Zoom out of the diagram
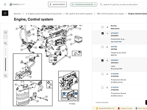Viewport: 147px width, 110px height. (x=6, y=76)
